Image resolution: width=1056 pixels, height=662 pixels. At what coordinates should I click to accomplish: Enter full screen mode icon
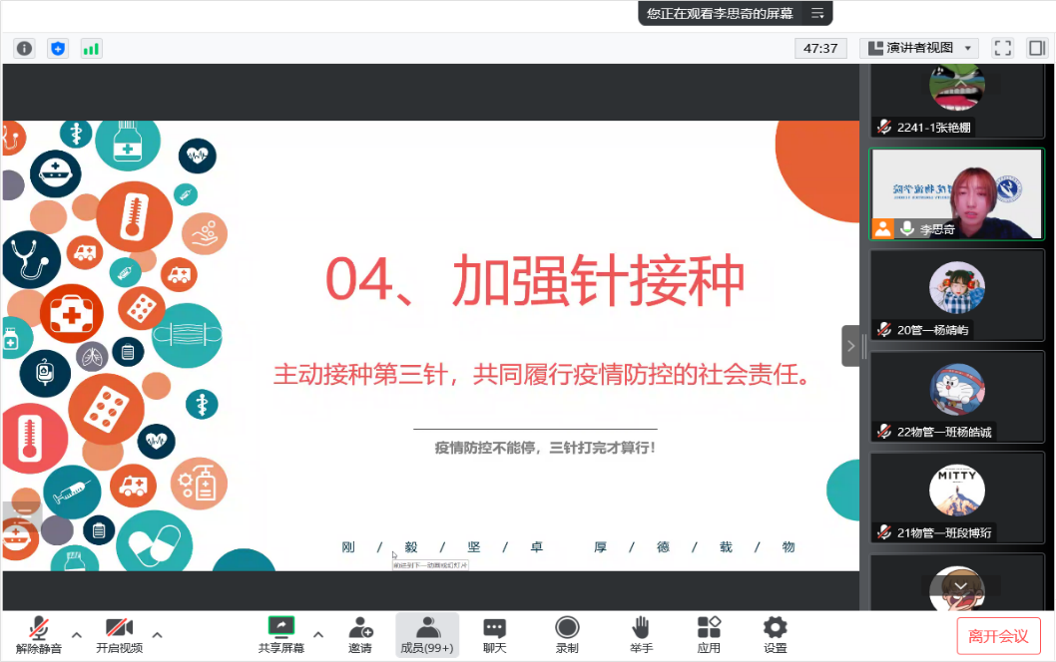click(x=1003, y=48)
